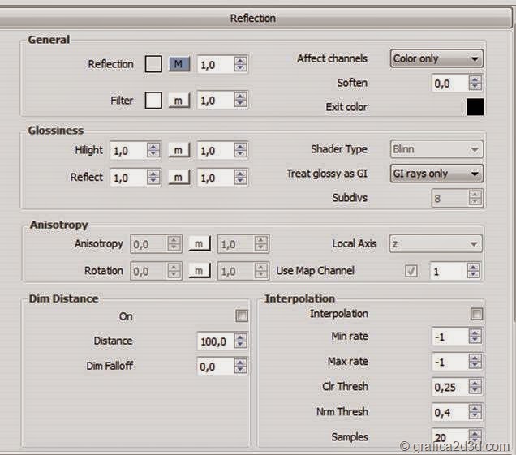
Task: Expand the Treat glossy as GI dropdown
Action: [436, 174]
